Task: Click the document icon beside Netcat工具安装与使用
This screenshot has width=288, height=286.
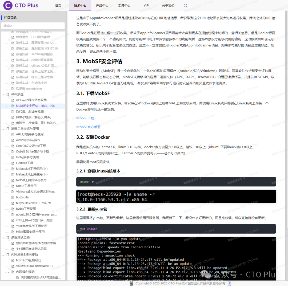Action: (13, 180)
